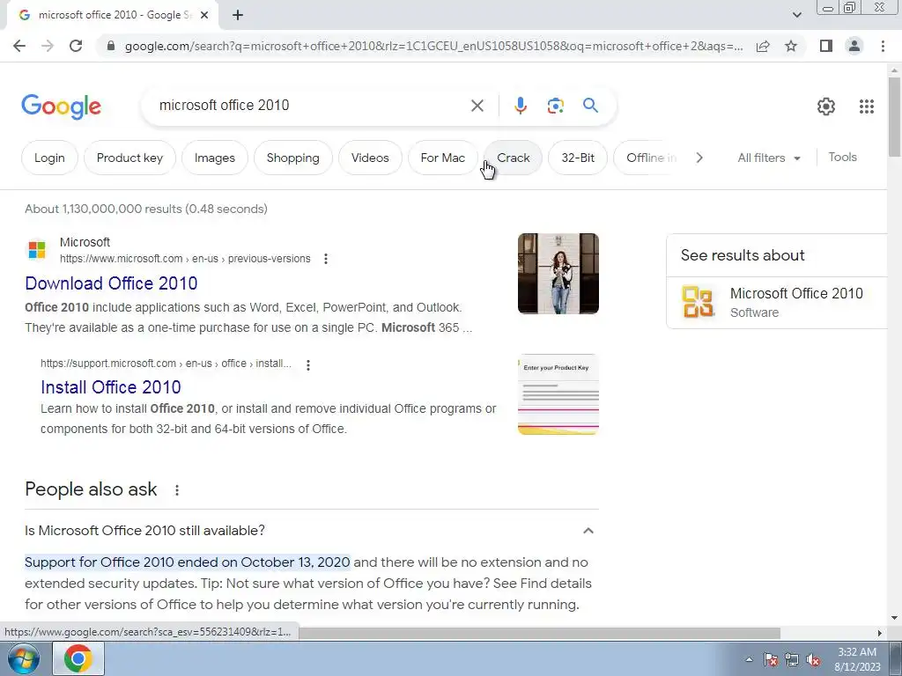
Task: Select the Videos filter chip
Action: (x=370, y=158)
